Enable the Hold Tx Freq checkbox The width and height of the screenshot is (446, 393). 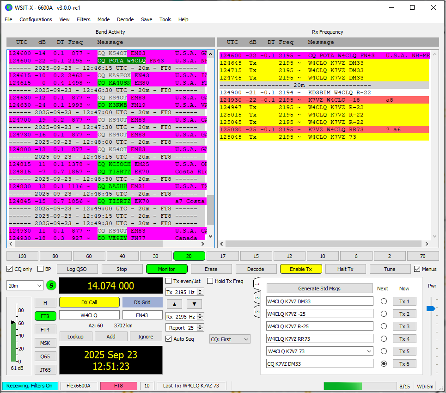coord(210,281)
